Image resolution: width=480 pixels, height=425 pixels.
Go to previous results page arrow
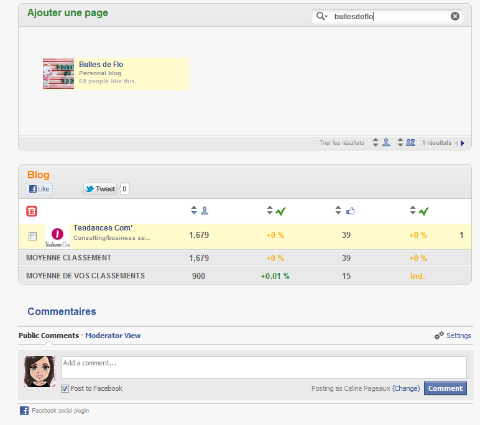pos(456,143)
